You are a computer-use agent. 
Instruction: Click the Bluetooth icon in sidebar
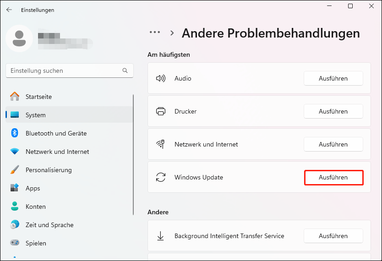[15, 133]
